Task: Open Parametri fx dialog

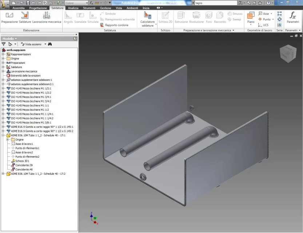Action: [293, 17]
